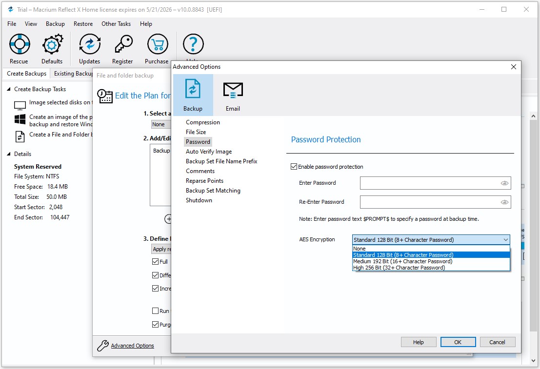Check for Updates in the toolbar

point(90,49)
